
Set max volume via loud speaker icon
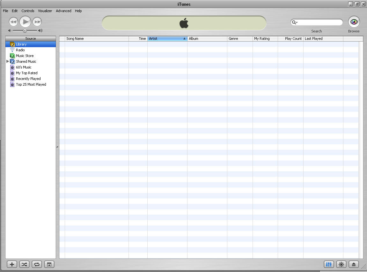(x=40, y=31)
